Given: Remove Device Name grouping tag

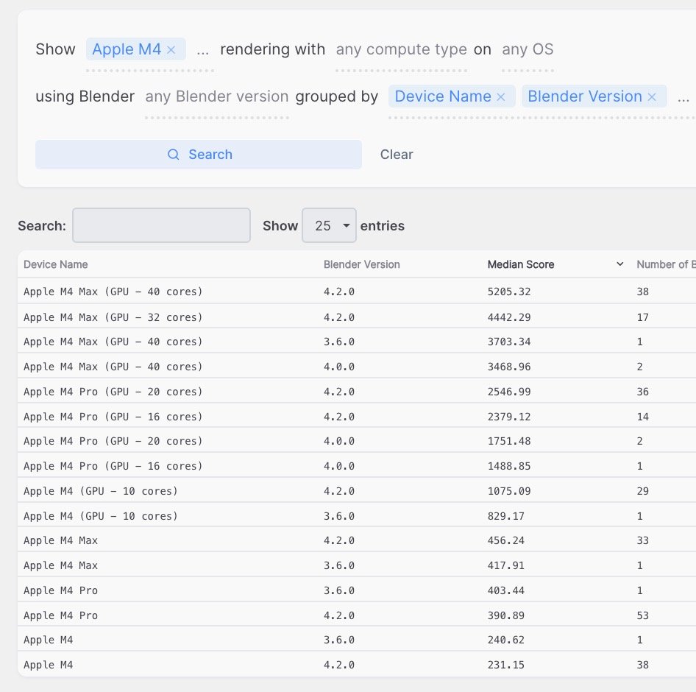Looking at the screenshot, I should click(x=501, y=97).
